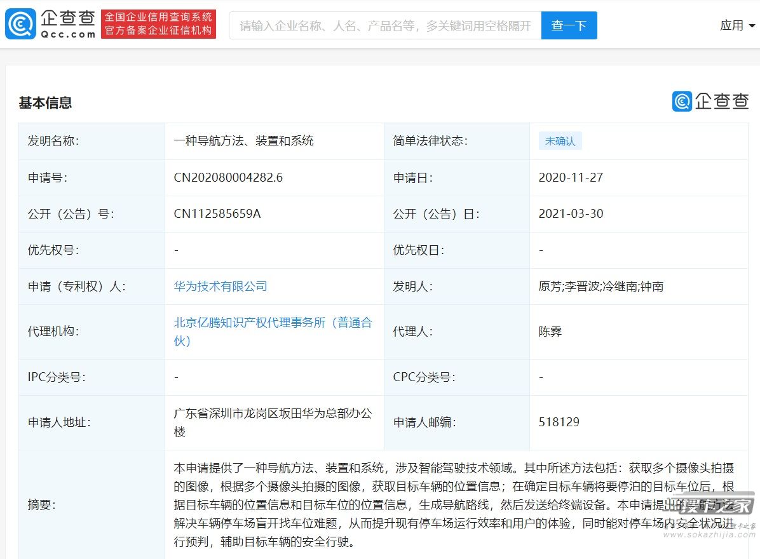
Task: Select the 申请日 label cell
Action: pyautogui.click(x=457, y=178)
